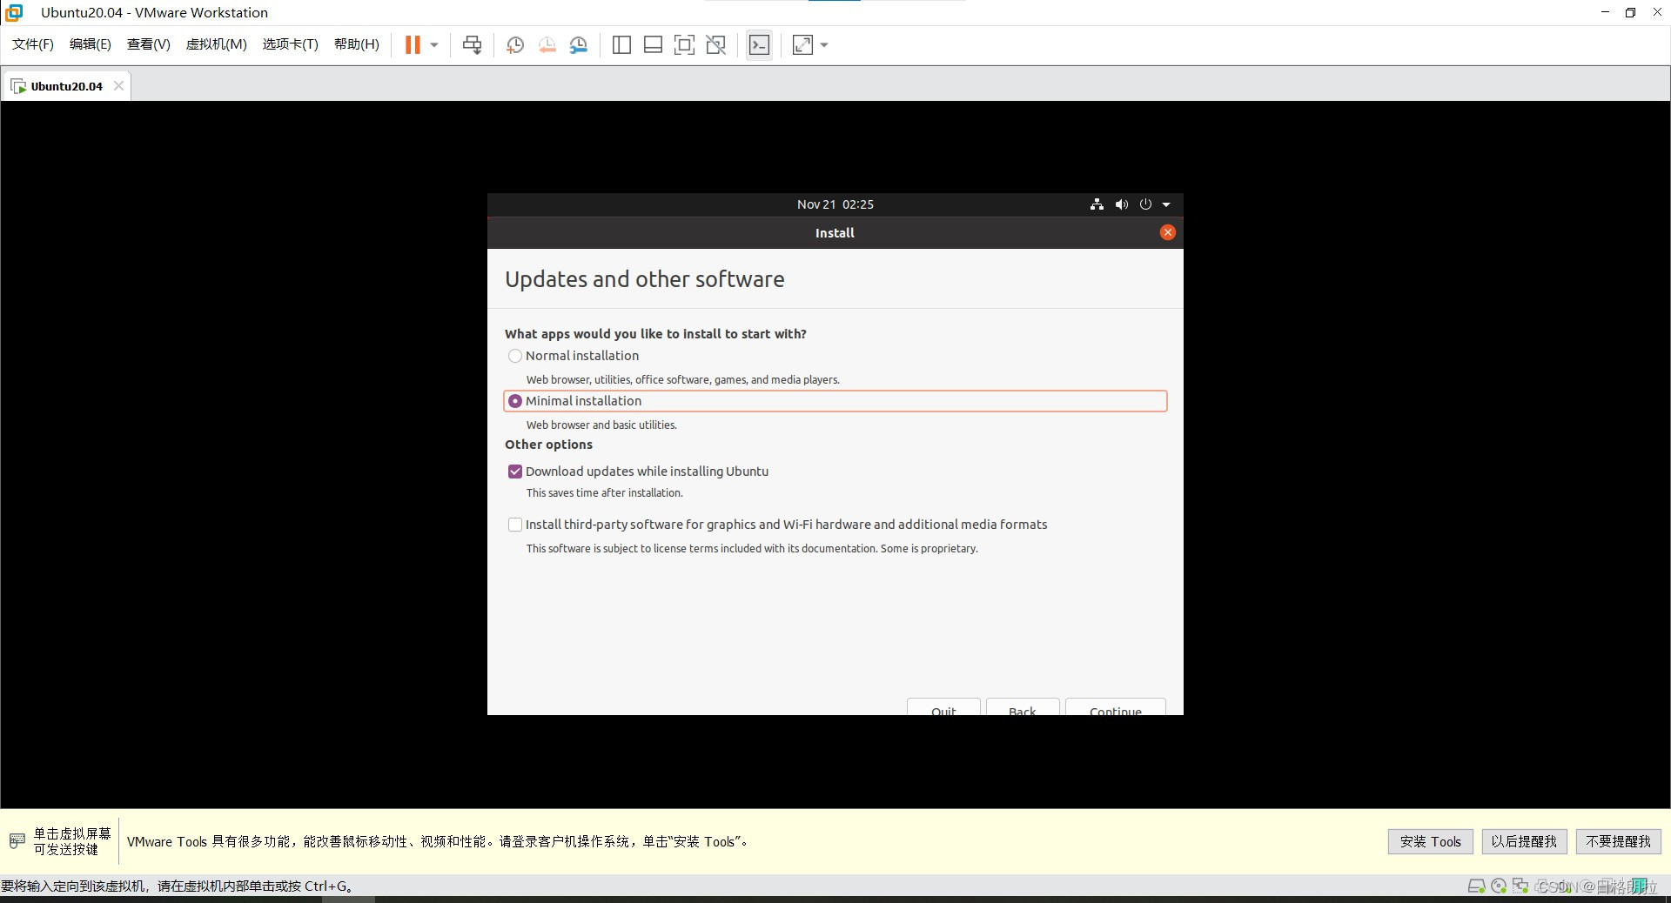Click the 以后提醒我 button
Image resolution: width=1671 pixels, height=903 pixels.
pyautogui.click(x=1524, y=841)
